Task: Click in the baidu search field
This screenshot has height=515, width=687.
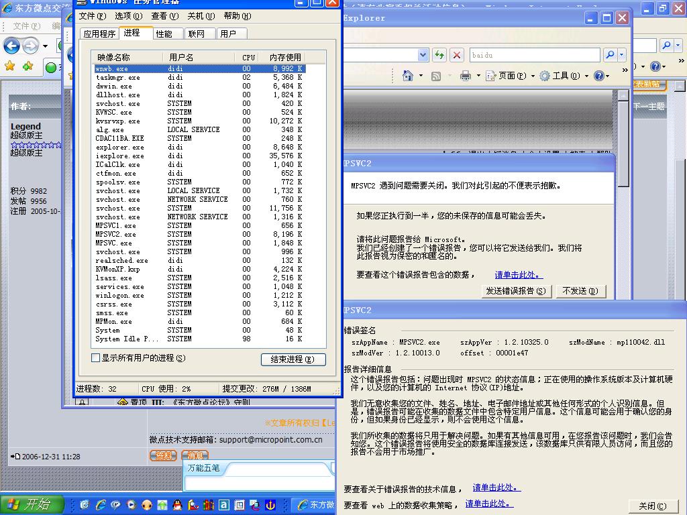Action: [535, 55]
